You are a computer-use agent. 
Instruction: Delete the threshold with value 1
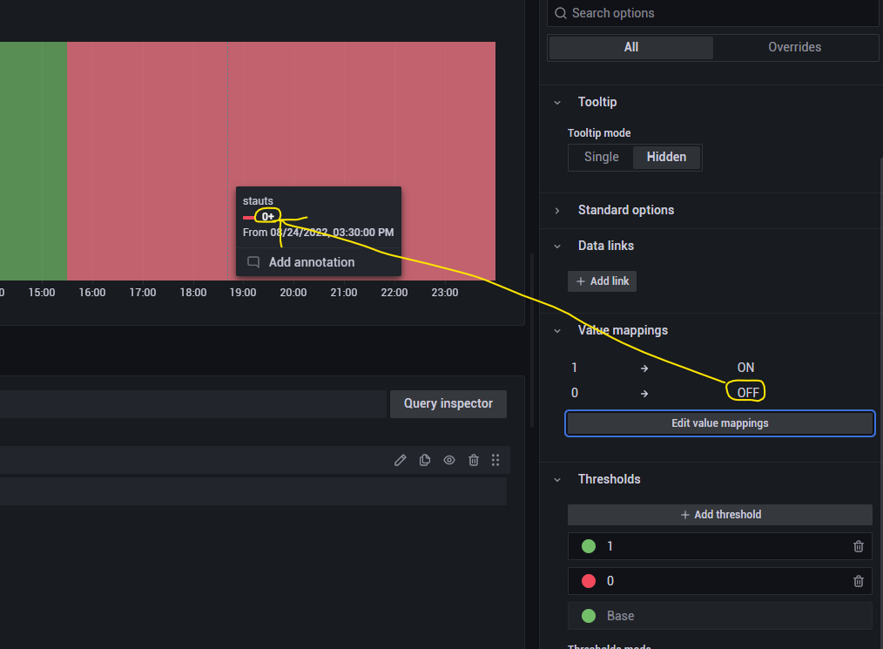859,546
